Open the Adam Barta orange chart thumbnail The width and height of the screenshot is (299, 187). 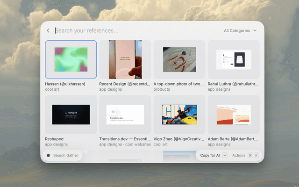pyautogui.click(x=234, y=115)
